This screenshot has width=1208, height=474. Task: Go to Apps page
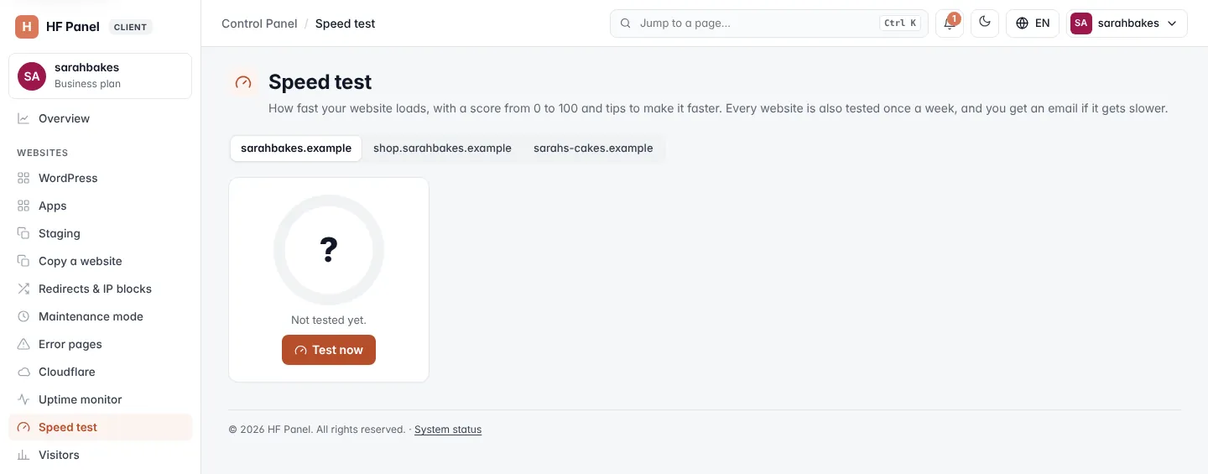[101, 206]
